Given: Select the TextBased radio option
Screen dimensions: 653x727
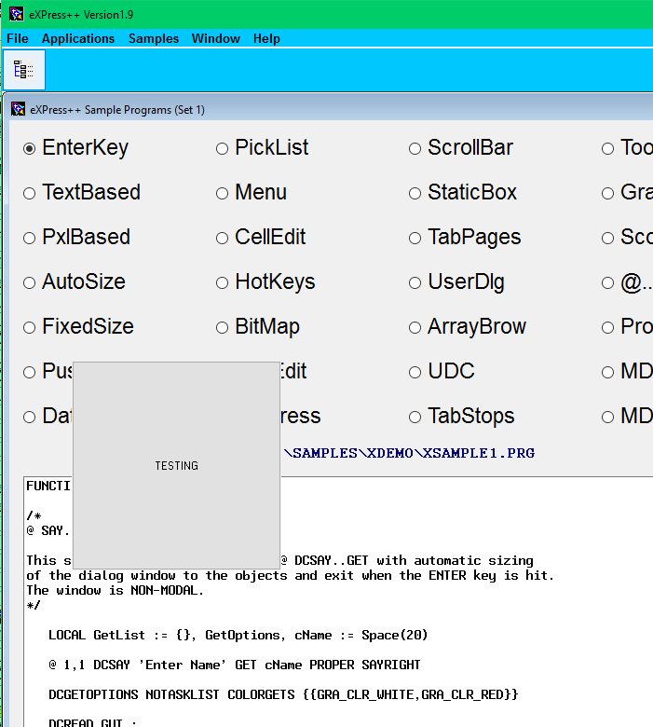Looking at the screenshot, I should coord(30,193).
